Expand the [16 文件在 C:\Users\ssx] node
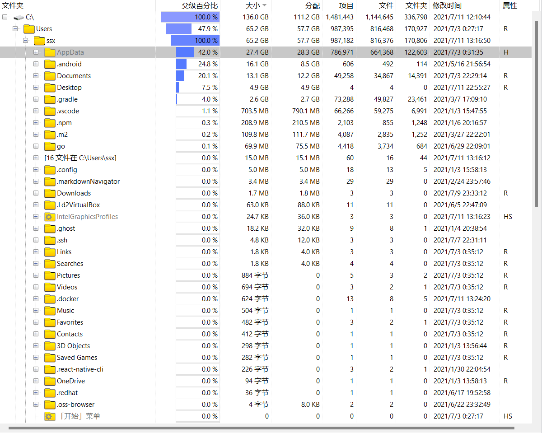This screenshot has height=433, width=542. pyautogui.click(x=36, y=158)
